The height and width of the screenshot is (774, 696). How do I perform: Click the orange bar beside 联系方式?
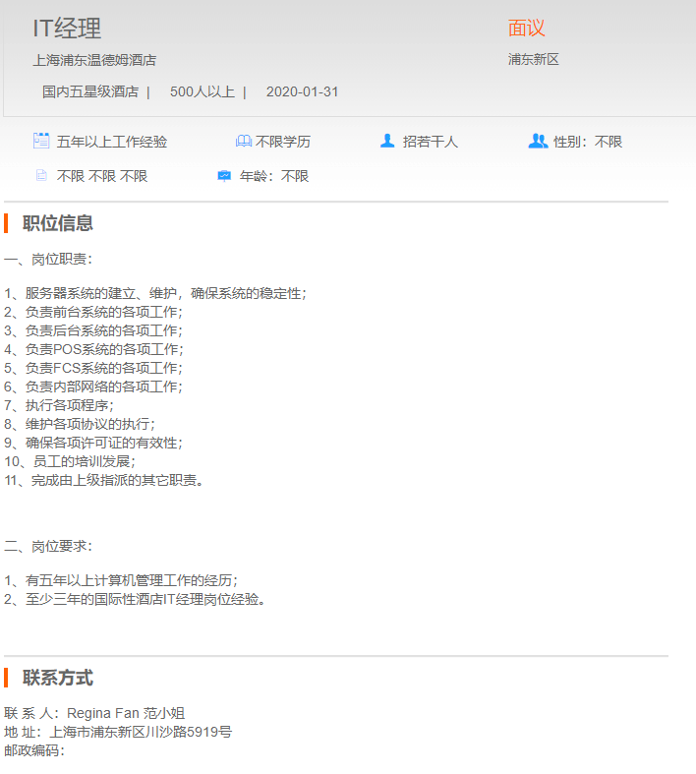[x=6, y=678]
